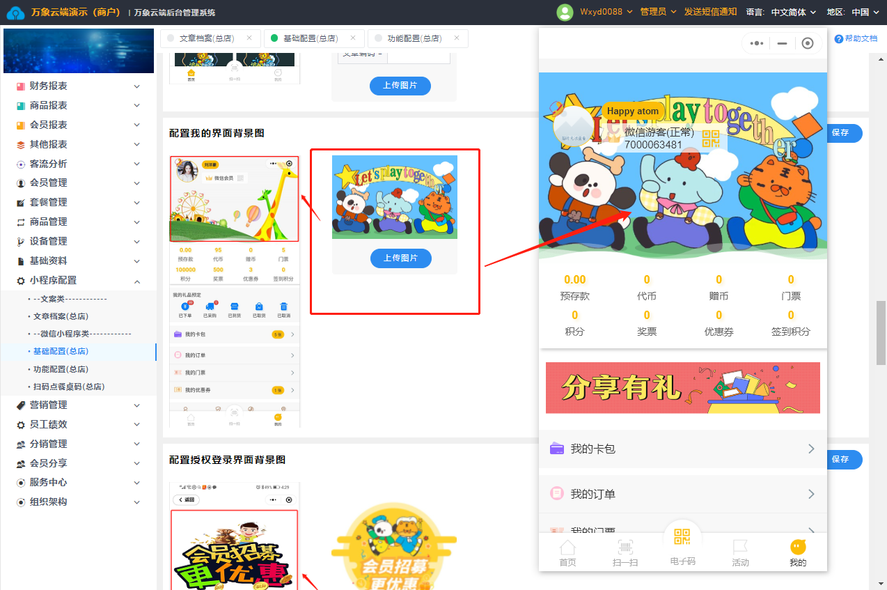The height and width of the screenshot is (590, 887).
Task: Select 扫码点餐桌码(总店) in the sidebar
Action: pyautogui.click(x=69, y=387)
